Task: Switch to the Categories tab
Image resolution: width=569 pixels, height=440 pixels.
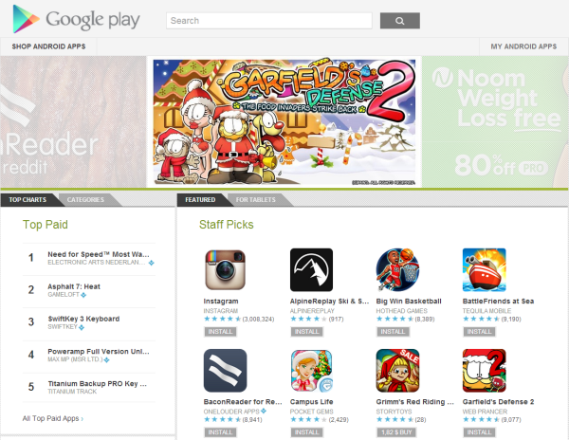Action: 85,200
